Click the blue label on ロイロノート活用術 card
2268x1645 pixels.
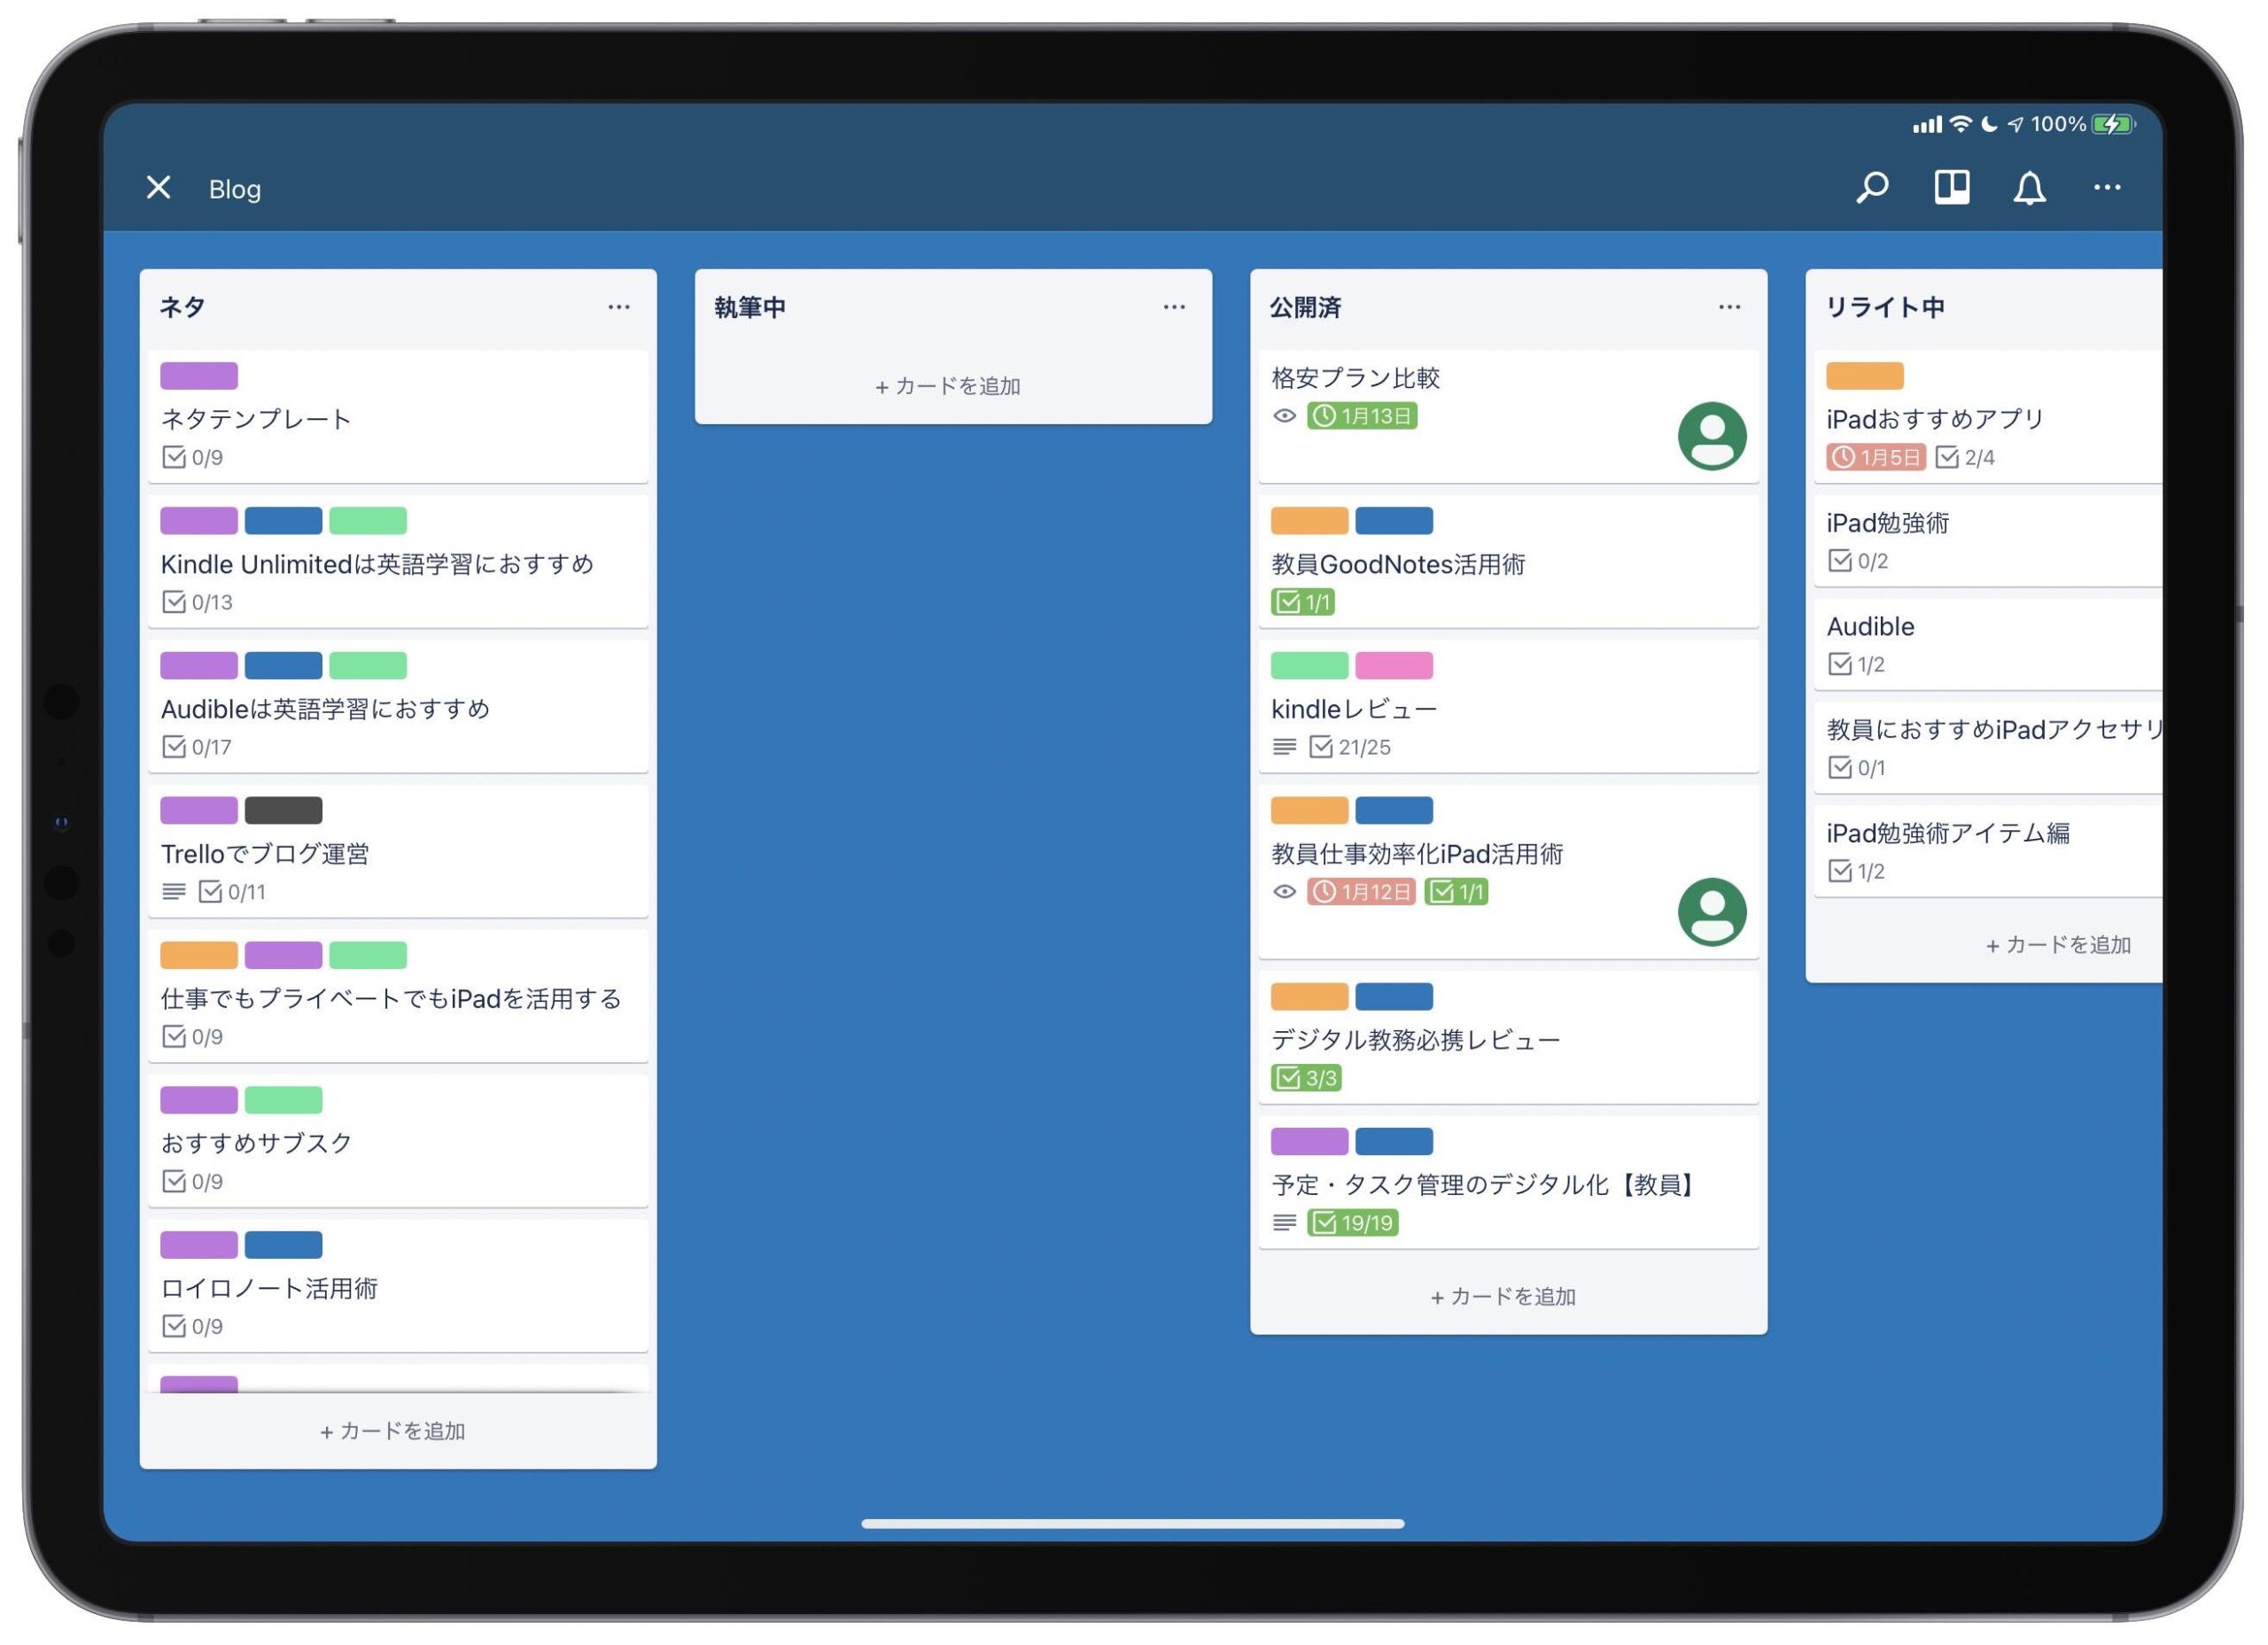point(284,1245)
